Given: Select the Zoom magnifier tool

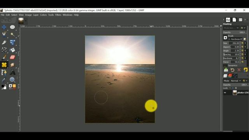Looking at the screenshot, I should pos(12,80).
